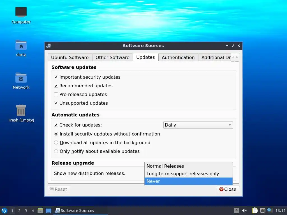Click the Reset button
This screenshot has height=215, width=287.
pyautogui.click(x=59, y=189)
